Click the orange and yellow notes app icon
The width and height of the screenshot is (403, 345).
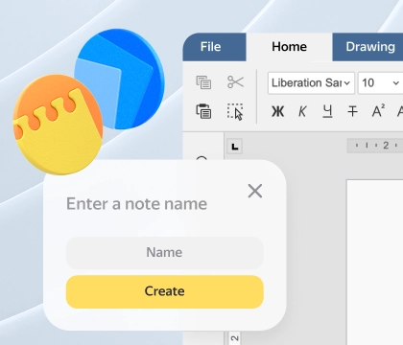coord(58,125)
